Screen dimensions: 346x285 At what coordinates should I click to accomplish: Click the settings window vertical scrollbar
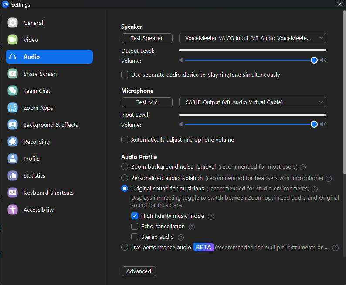pos(344,87)
